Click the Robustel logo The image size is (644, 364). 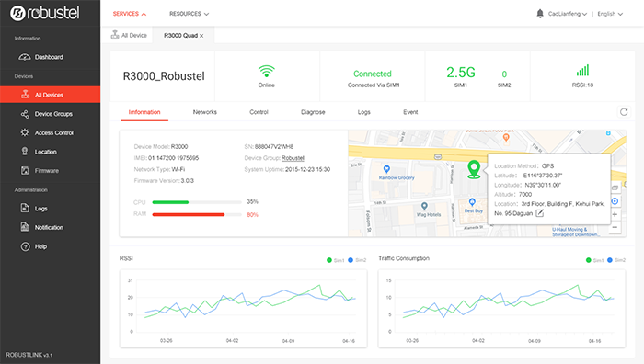pyautogui.click(x=45, y=13)
